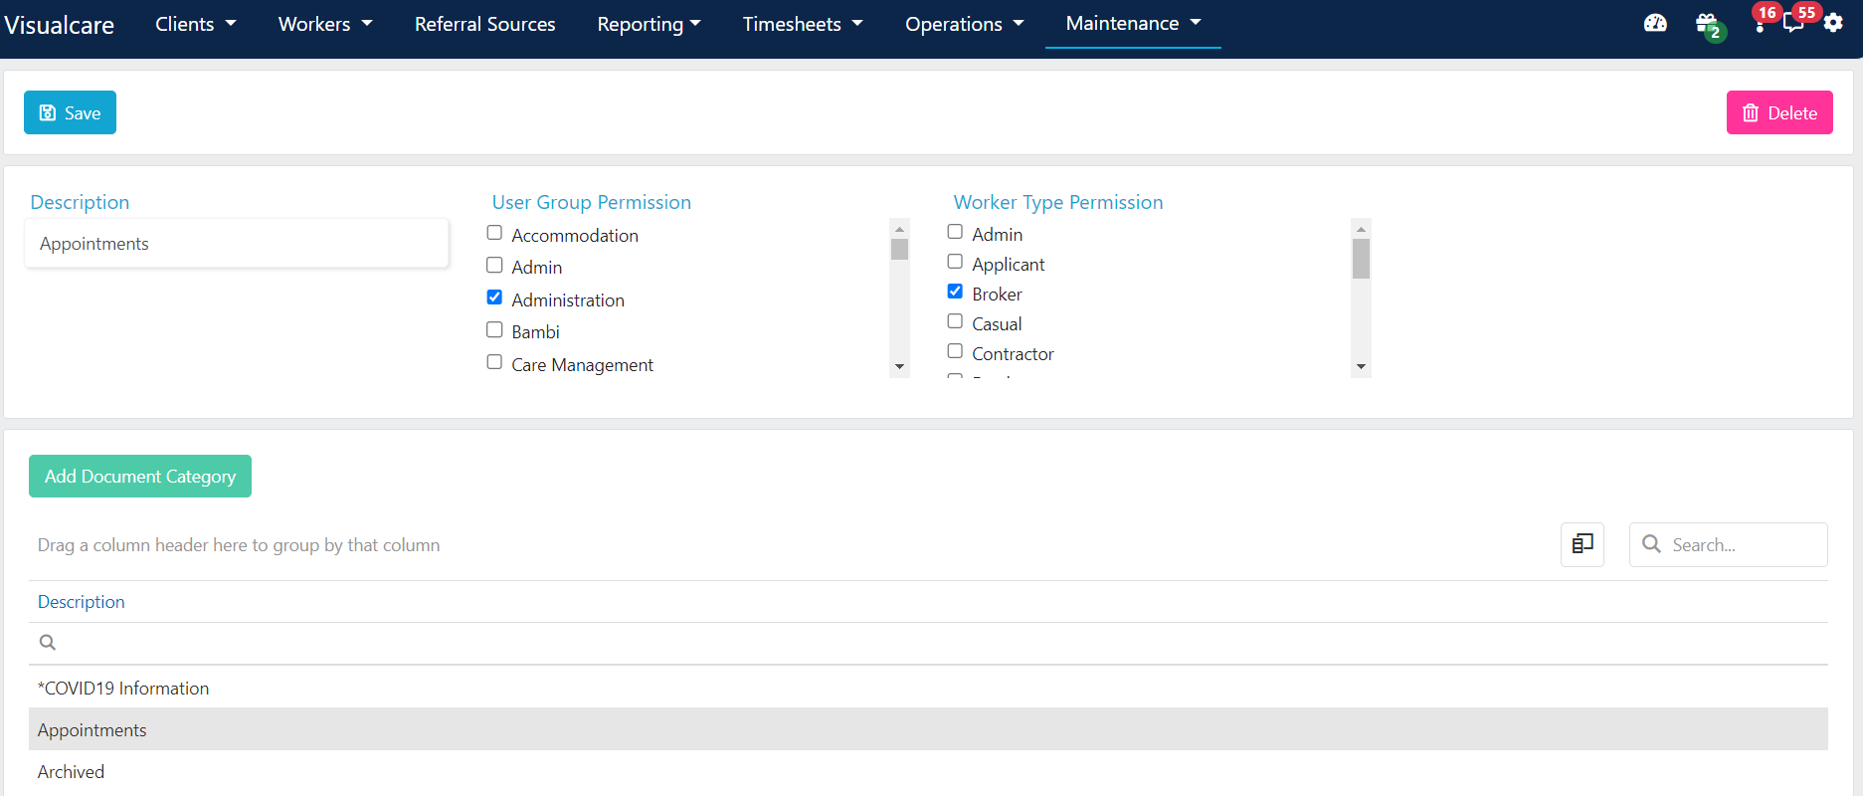Click the Description column filter field
This screenshot has height=796, width=1863.
point(928,643)
